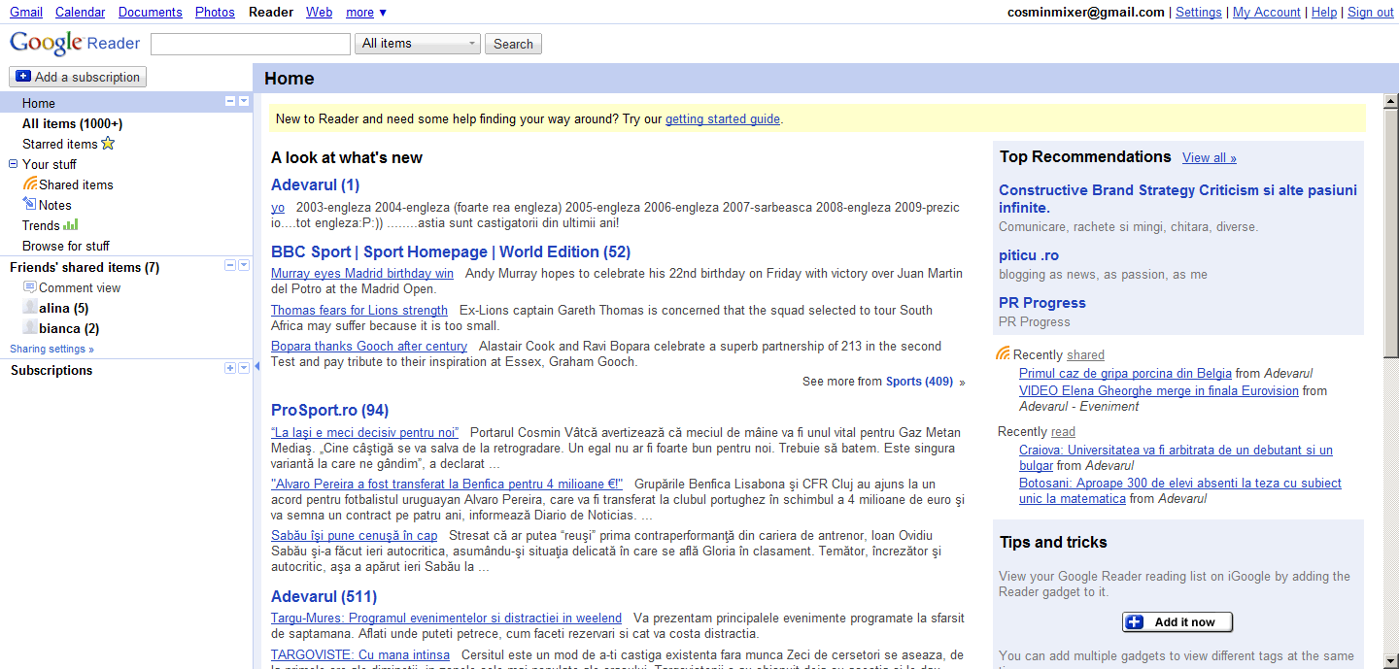This screenshot has height=669, width=1399.
Task: Open Gmail from the top navigation
Action: pos(26,13)
